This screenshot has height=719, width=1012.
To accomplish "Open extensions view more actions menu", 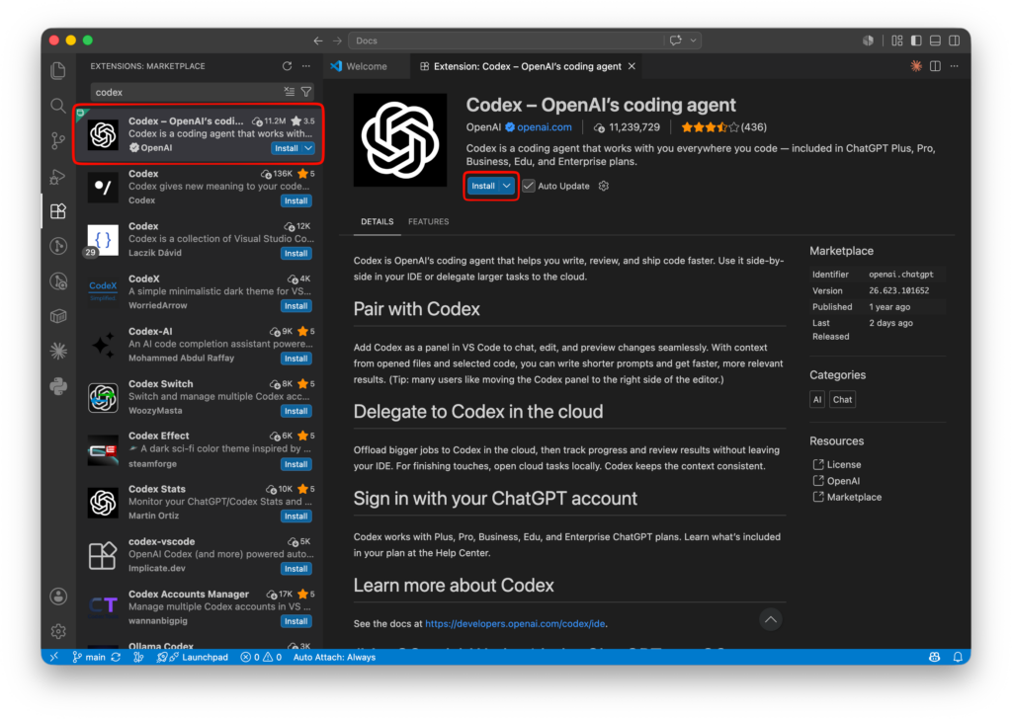I will coord(306,66).
